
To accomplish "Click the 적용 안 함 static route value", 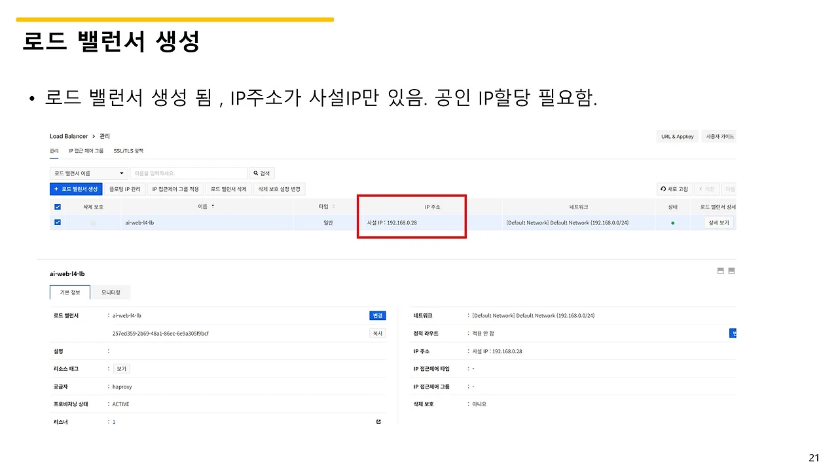I will [483, 334].
